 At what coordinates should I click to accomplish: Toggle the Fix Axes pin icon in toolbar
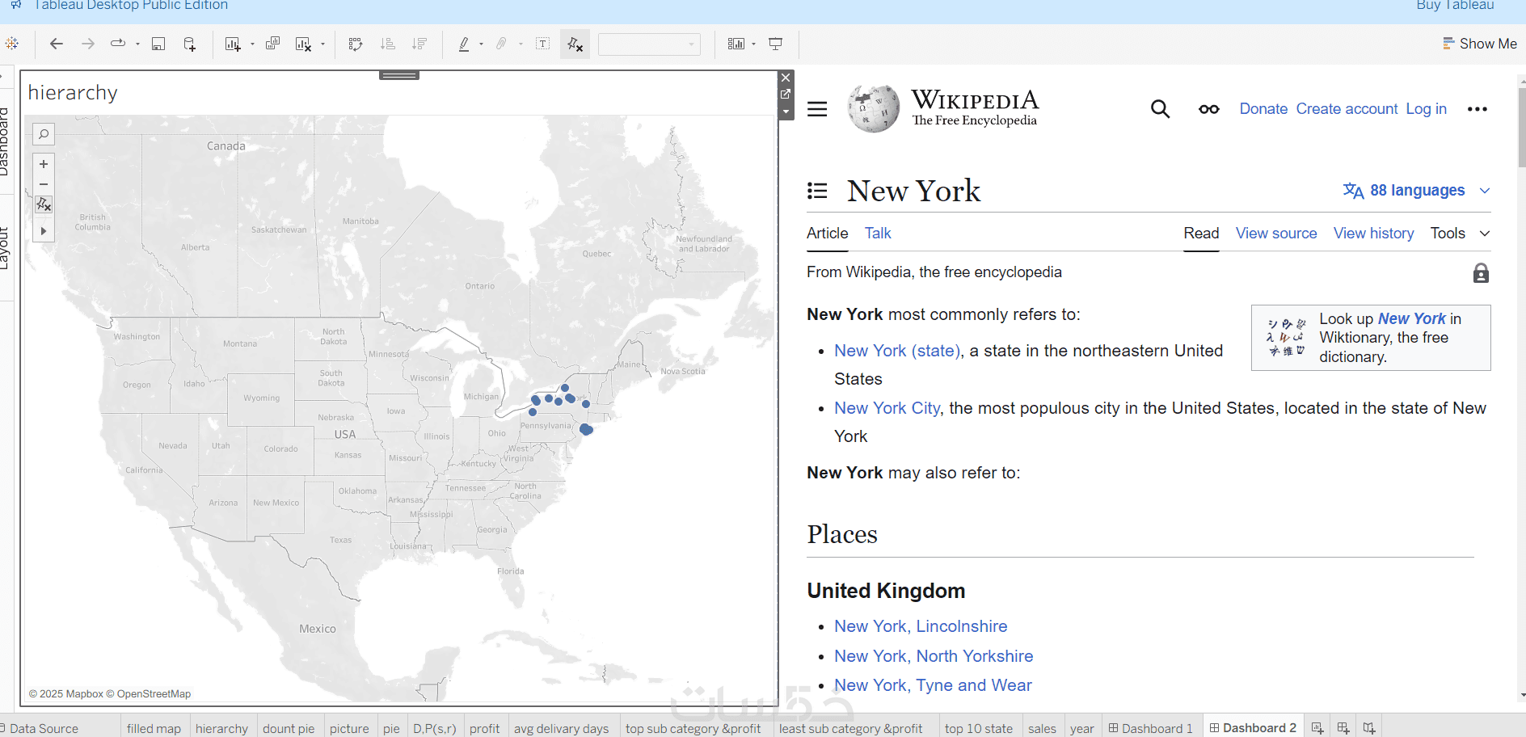pos(575,44)
